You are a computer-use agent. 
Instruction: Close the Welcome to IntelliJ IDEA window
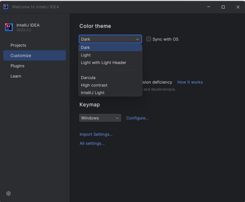tap(238, 7)
